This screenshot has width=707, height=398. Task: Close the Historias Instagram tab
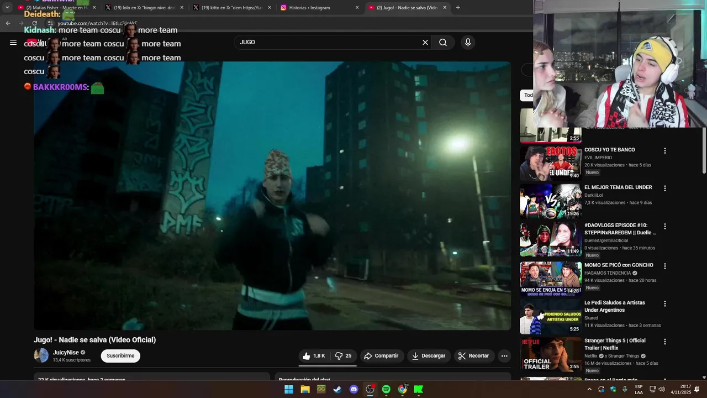[357, 8]
